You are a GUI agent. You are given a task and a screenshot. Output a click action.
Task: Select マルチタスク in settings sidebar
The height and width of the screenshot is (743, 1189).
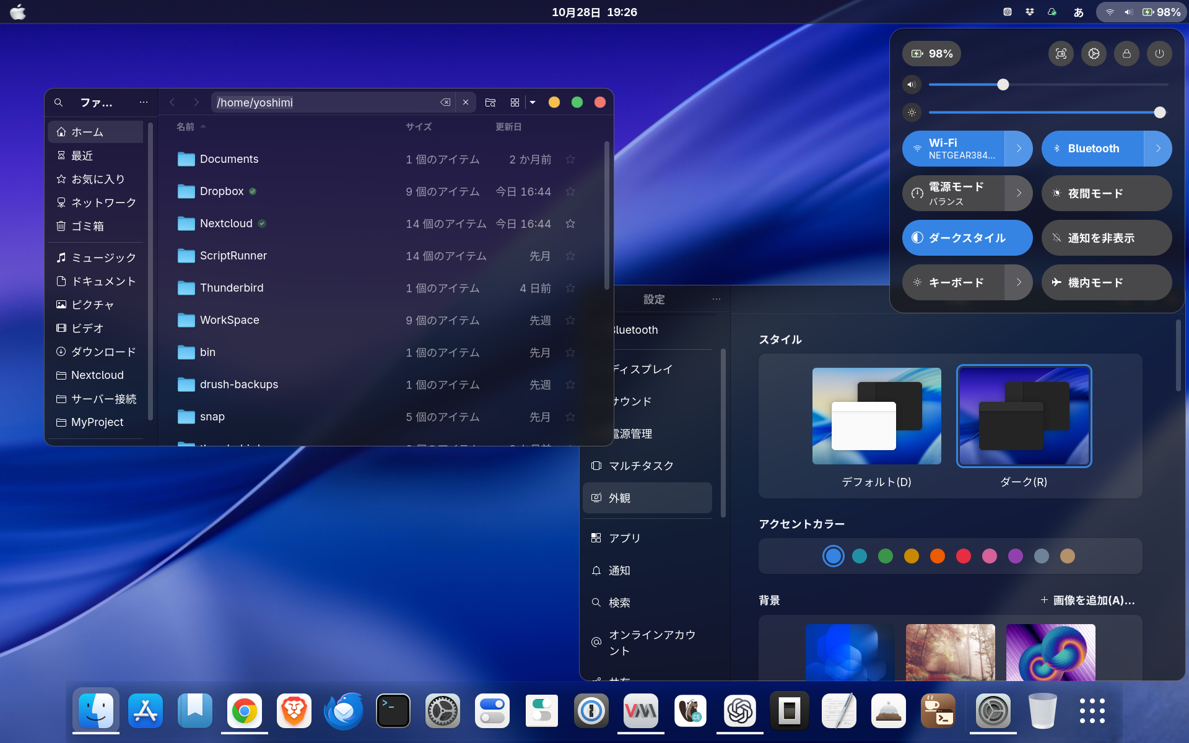point(647,466)
